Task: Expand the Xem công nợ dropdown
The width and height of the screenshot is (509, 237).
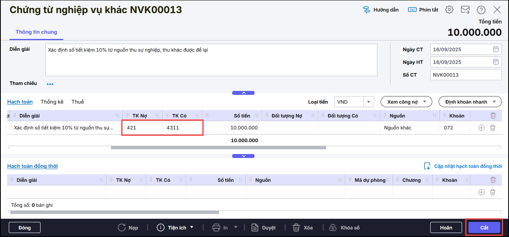Action: click(x=406, y=102)
